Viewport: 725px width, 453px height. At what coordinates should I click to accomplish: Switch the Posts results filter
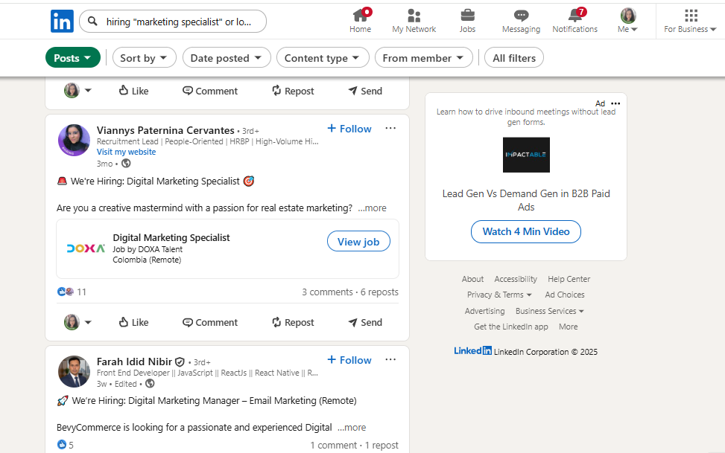pyautogui.click(x=72, y=57)
